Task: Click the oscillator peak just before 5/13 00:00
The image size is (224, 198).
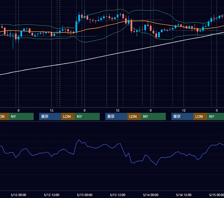Action: [79, 140]
